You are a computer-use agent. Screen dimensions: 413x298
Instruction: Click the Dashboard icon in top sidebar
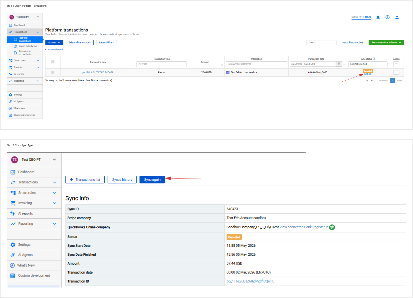click(x=10, y=25)
